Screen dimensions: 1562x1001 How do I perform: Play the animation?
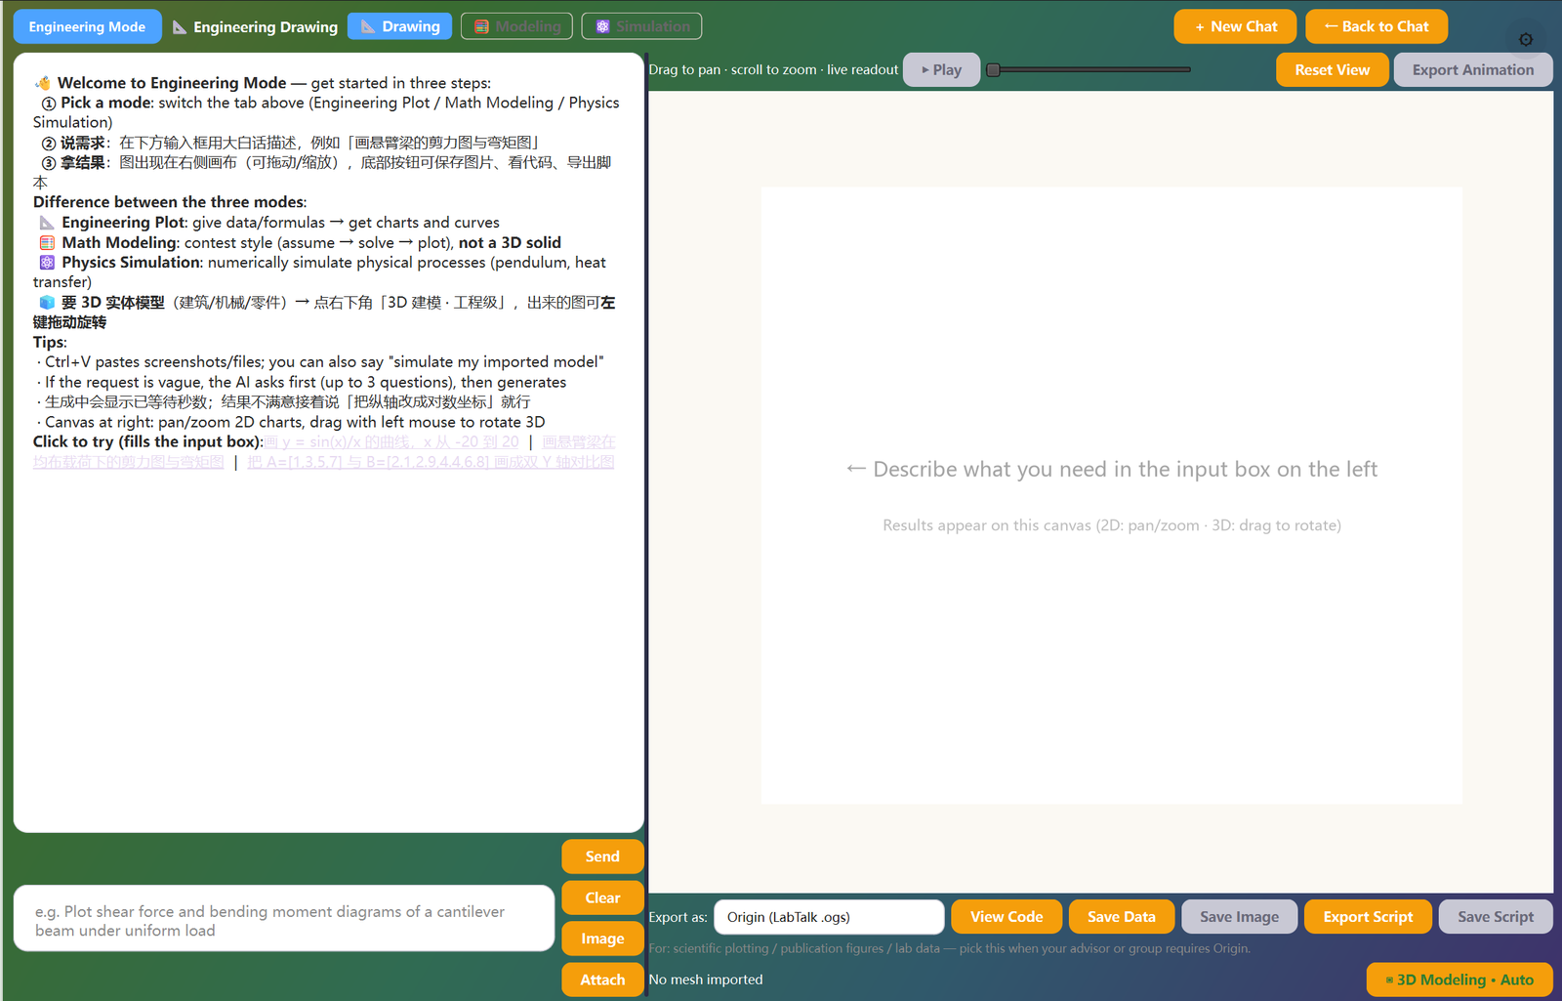coord(941,69)
